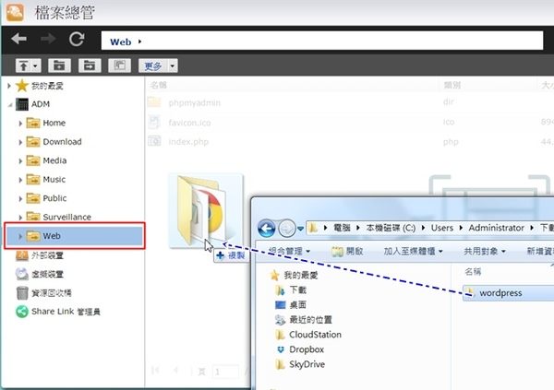Viewport: 554px width, 390px height.
Task: Open SkyDrive folder in Explorer
Action: click(x=300, y=364)
